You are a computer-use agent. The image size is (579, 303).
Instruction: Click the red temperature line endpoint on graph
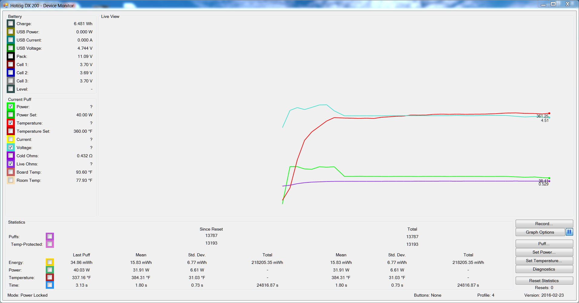[549, 113]
